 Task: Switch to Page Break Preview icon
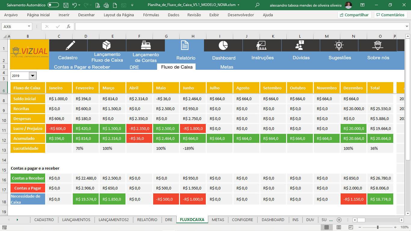[x=351, y=227]
